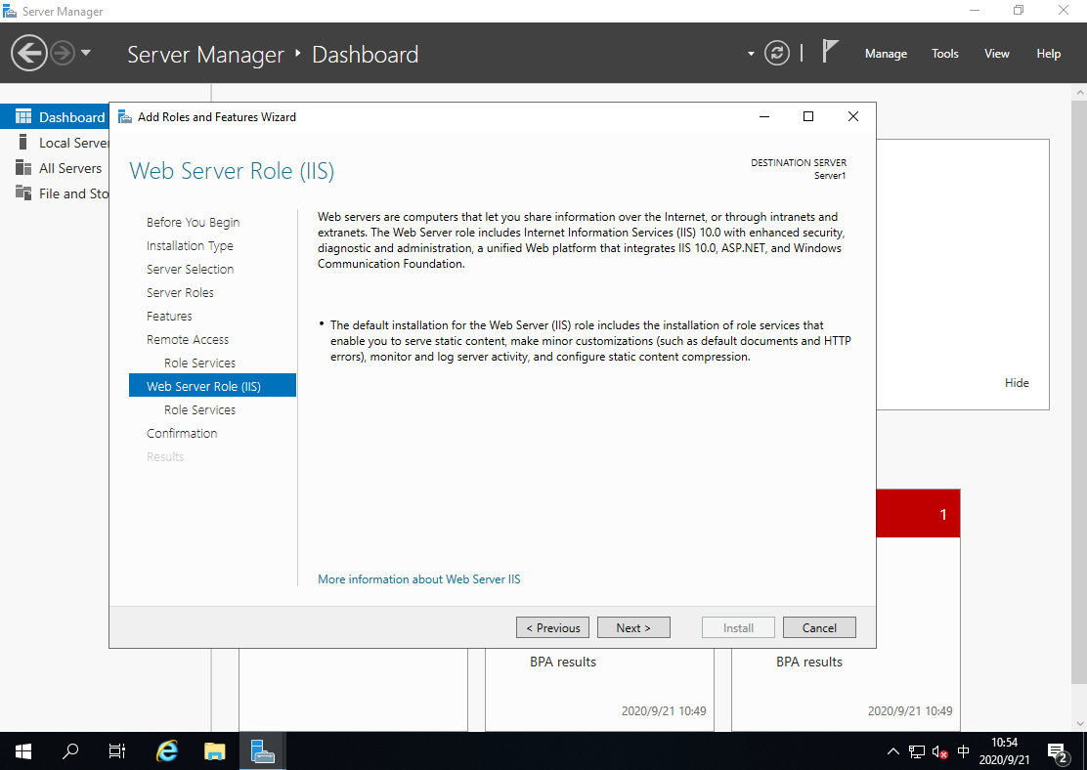Open the Notifications flag icon
Screen dimensions: 1087x770
tap(830, 51)
